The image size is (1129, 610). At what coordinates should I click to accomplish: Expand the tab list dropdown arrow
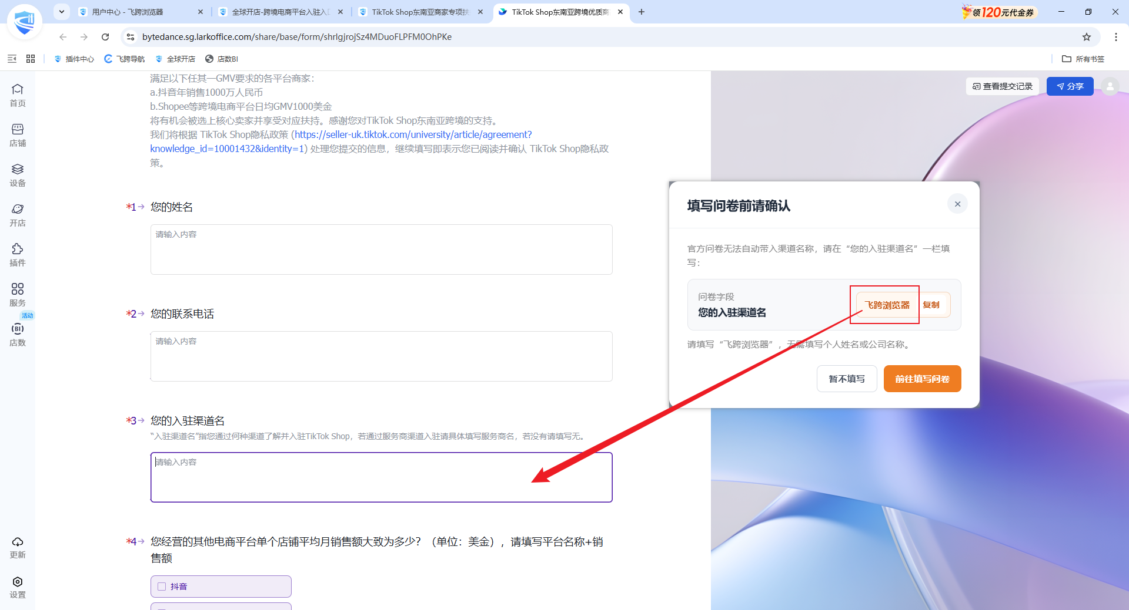coord(62,12)
